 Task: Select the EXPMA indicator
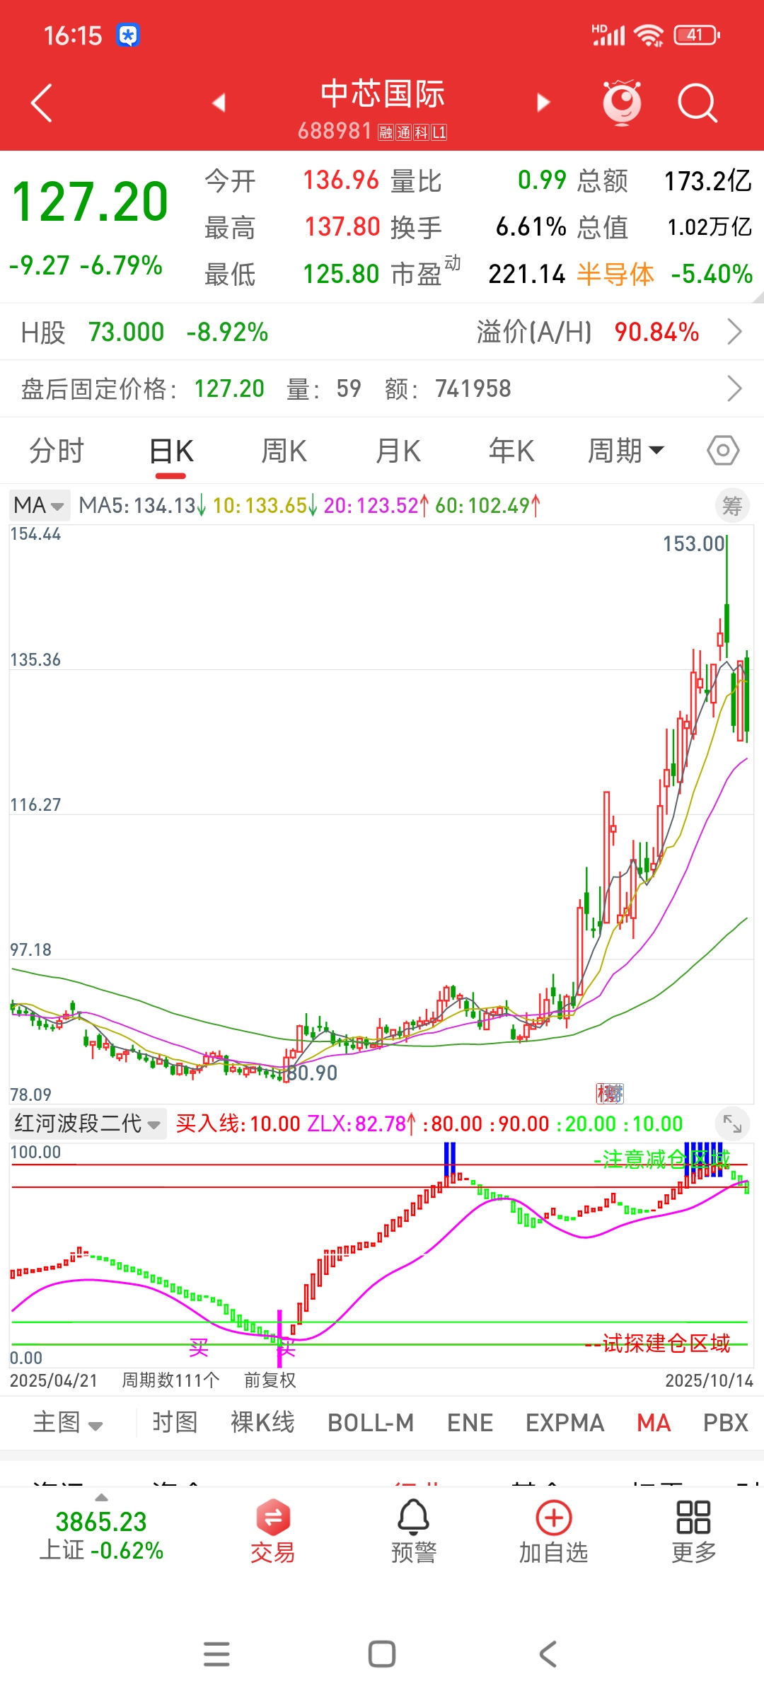pyautogui.click(x=565, y=1422)
